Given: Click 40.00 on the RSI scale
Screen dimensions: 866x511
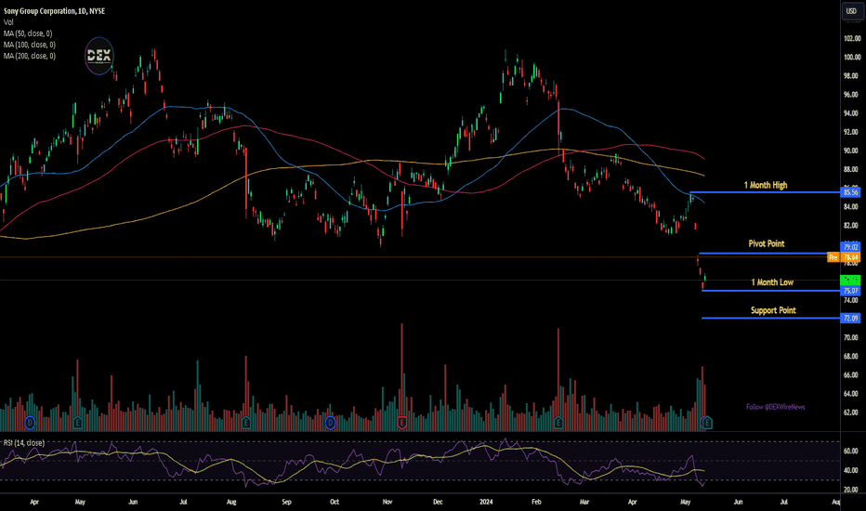Looking at the screenshot, I should coord(852,471).
